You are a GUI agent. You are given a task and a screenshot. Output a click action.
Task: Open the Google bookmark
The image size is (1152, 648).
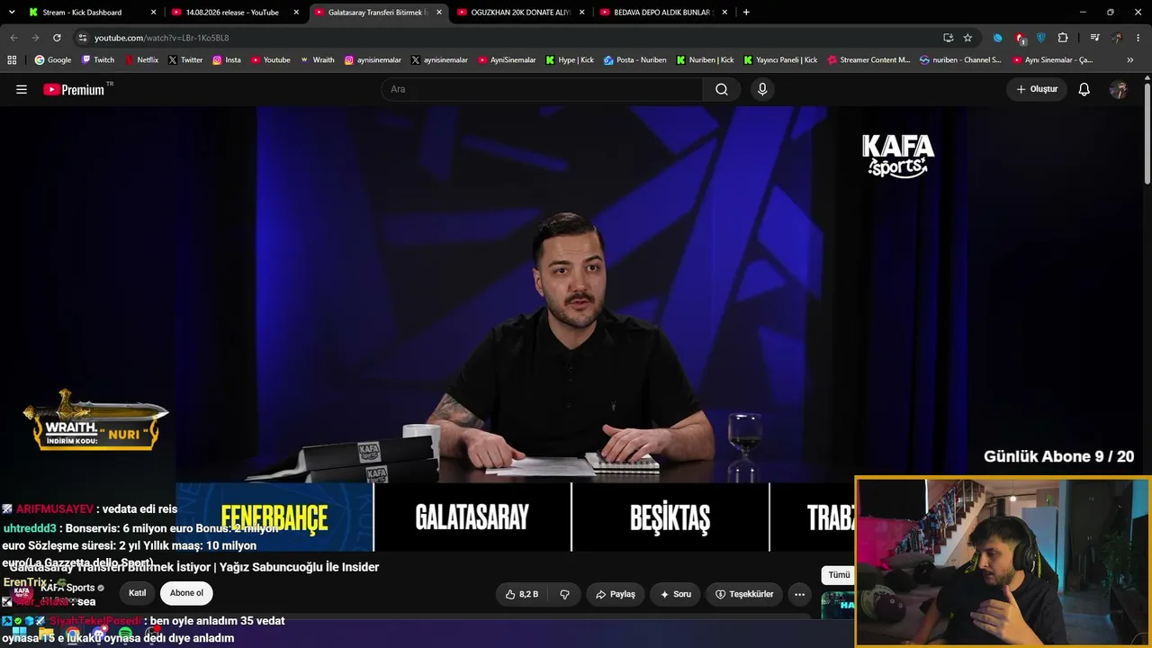click(x=52, y=60)
